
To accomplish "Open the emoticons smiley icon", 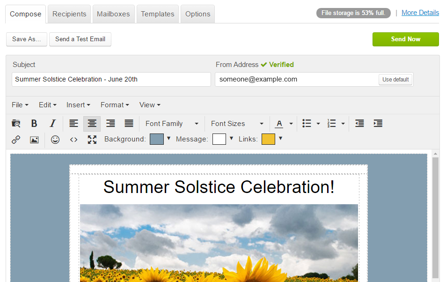I will click(55, 139).
